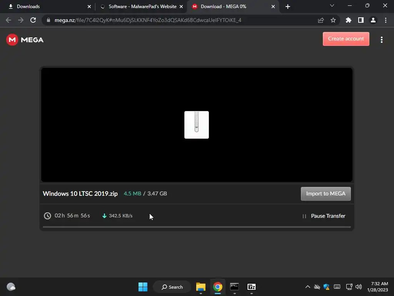Reload the MEGA page
The image size is (394, 296).
[33, 20]
